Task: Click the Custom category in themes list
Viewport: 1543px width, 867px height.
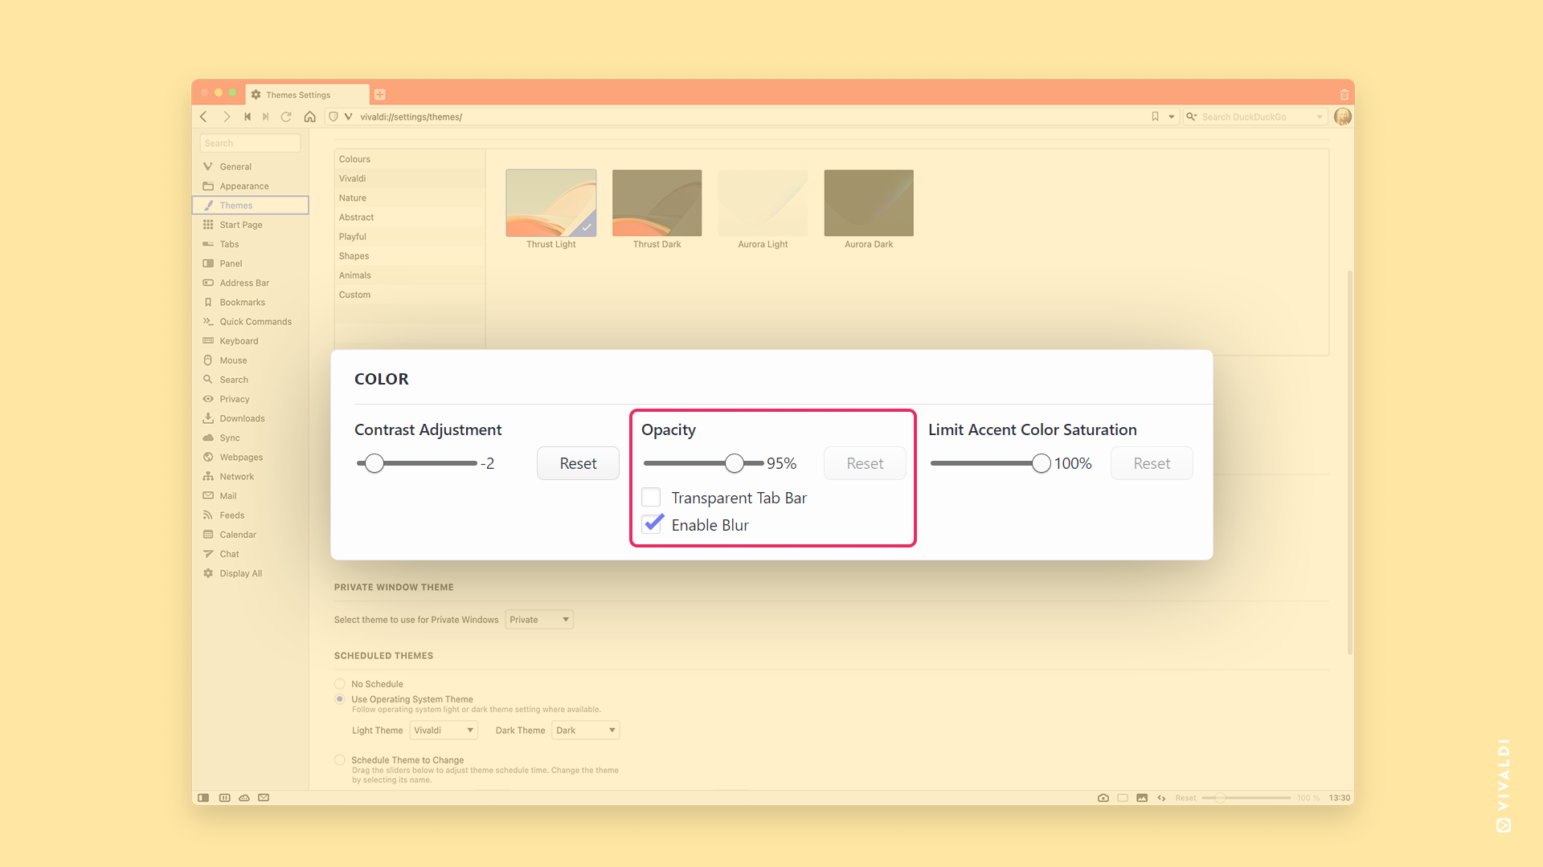Action: 355,295
